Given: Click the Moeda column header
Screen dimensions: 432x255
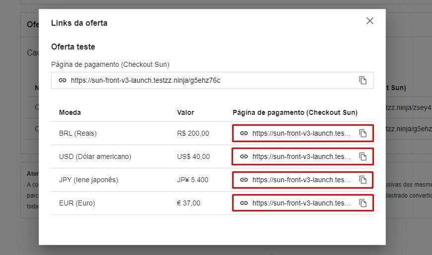Looking at the screenshot, I should pyautogui.click(x=70, y=112).
